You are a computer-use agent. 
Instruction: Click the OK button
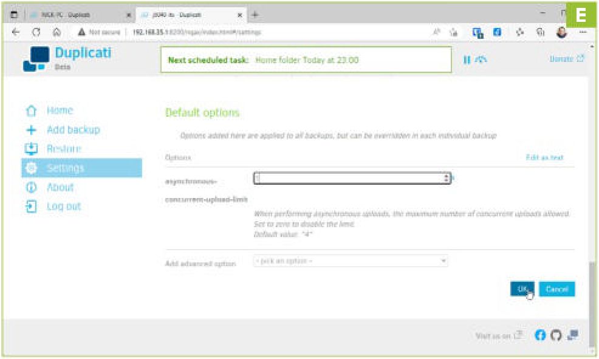[522, 289]
